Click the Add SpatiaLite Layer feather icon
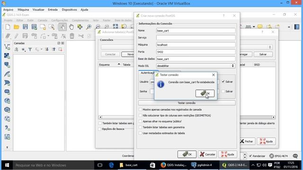 point(7,74)
